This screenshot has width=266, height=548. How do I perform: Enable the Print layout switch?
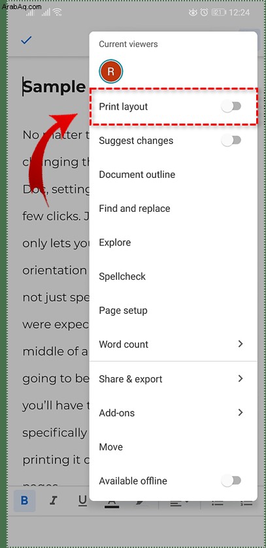231,107
